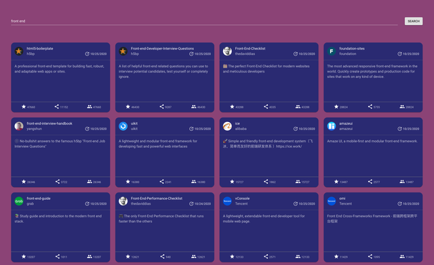434x265 pixels.
Task: Click the alibaba avatar on ice card
Action: click(227, 126)
